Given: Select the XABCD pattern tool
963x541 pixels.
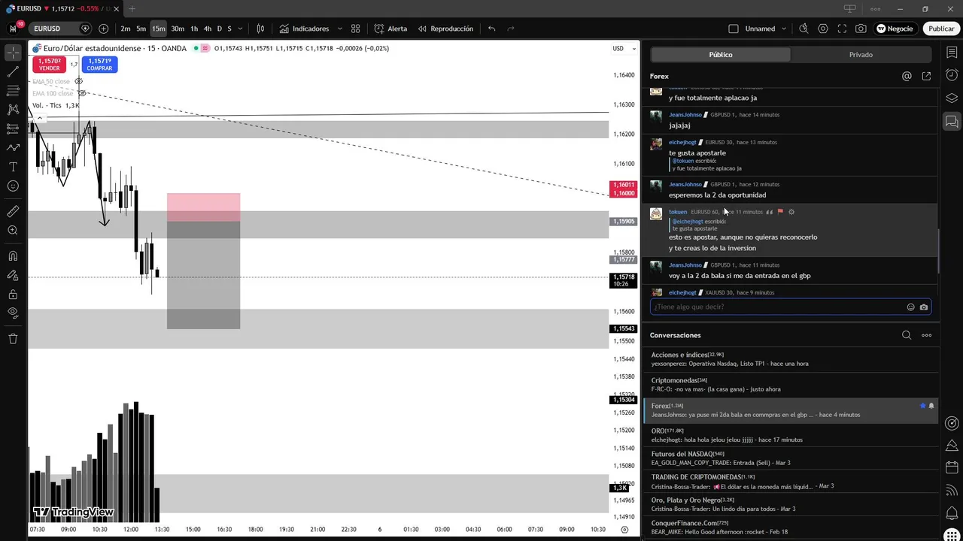Looking at the screenshot, I should 13,110.
